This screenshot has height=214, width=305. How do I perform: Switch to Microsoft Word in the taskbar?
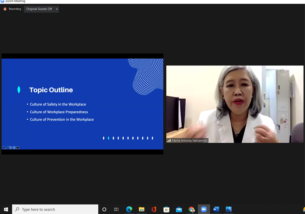click(216, 209)
